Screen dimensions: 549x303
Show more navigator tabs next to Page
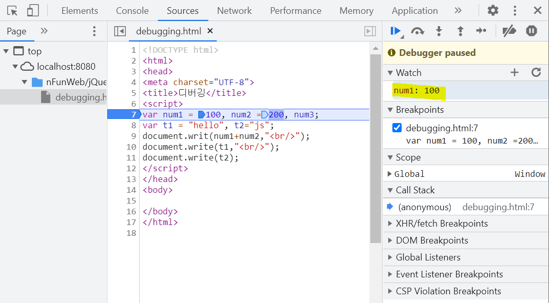click(44, 31)
